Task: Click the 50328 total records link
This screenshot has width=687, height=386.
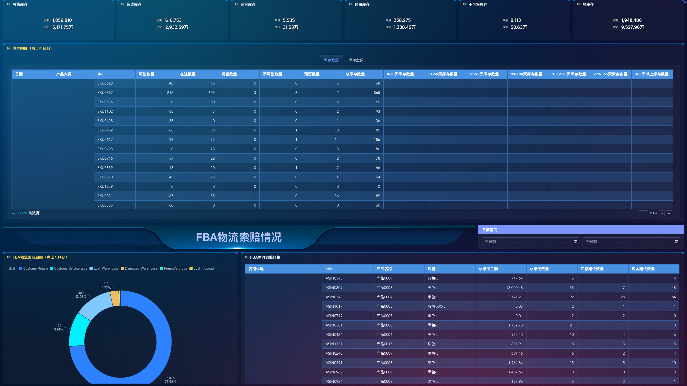Action: point(22,213)
